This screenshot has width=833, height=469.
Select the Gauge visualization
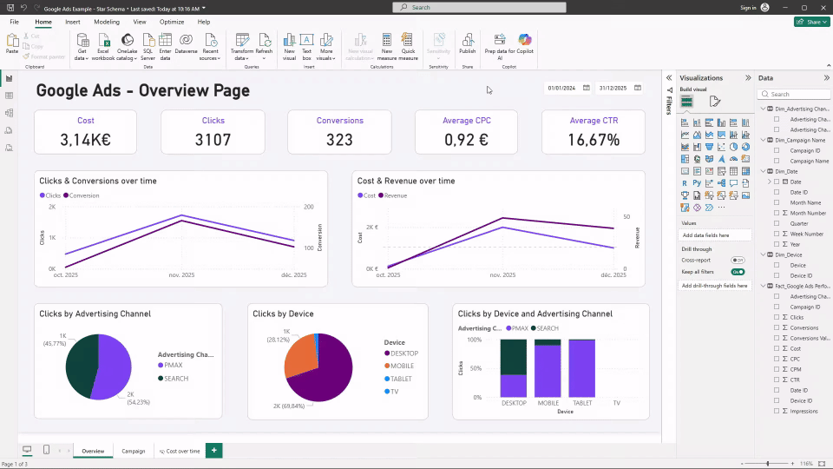[x=734, y=159]
